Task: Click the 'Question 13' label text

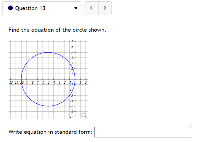Action: click(30, 8)
